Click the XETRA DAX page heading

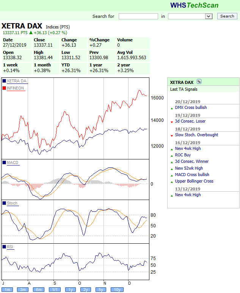click(x=22, y=26)
